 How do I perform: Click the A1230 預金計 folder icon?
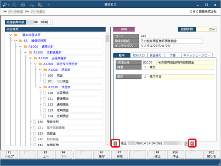click(x=45, y=87)
